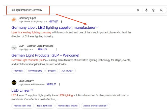
Task: Open the Germany Liper LED lighting supplier link
Action: 54,28
